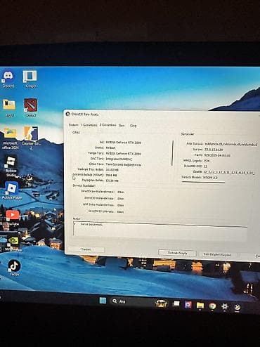Click the WHQL Logolu value
This screenshot has height=347, width=260.
point(207,161)
